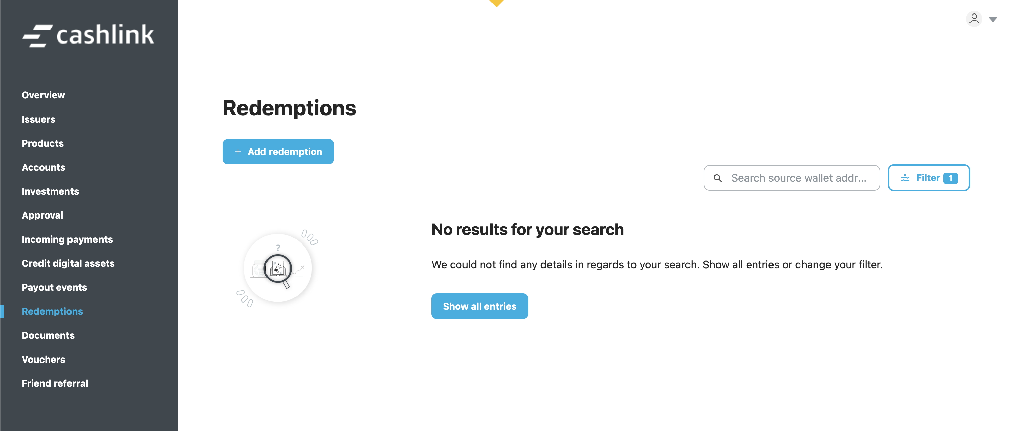
Task: Click the active filter count badge
Action: click(950, 178)
